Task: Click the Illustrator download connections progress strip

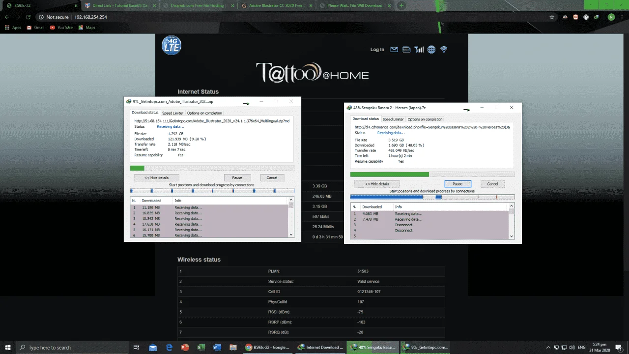Action: (x=212, y=191)
